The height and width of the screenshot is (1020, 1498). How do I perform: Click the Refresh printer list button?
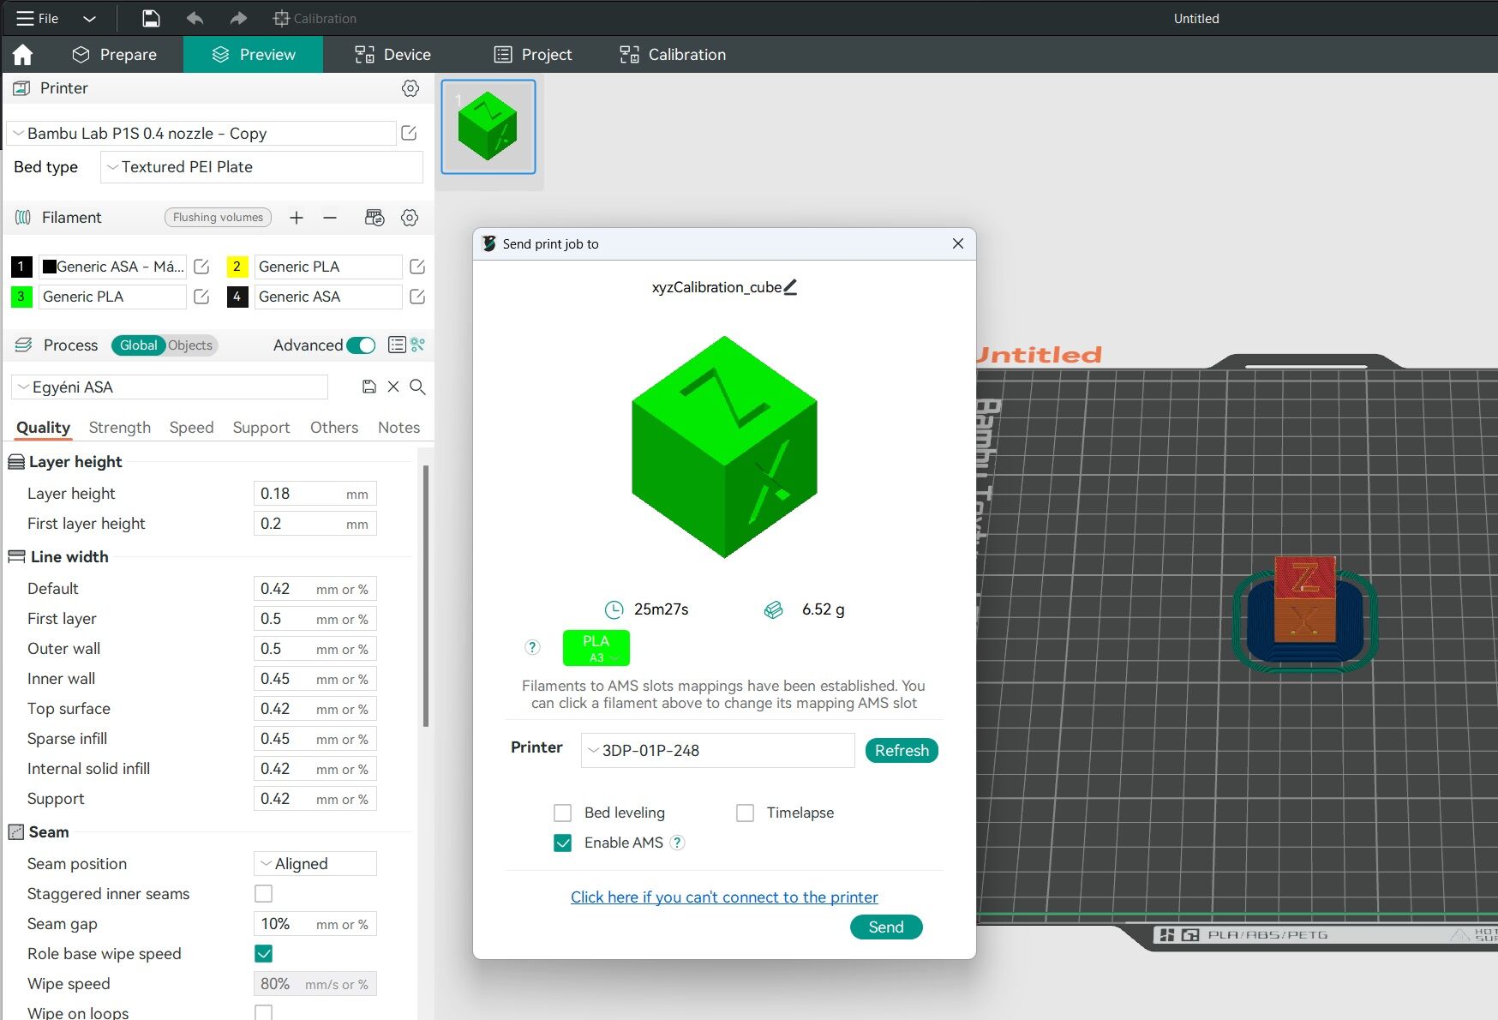[902, 751]
